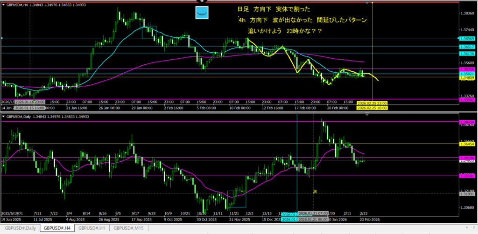Click the cyan 1.36969 price label

(467, 38)
